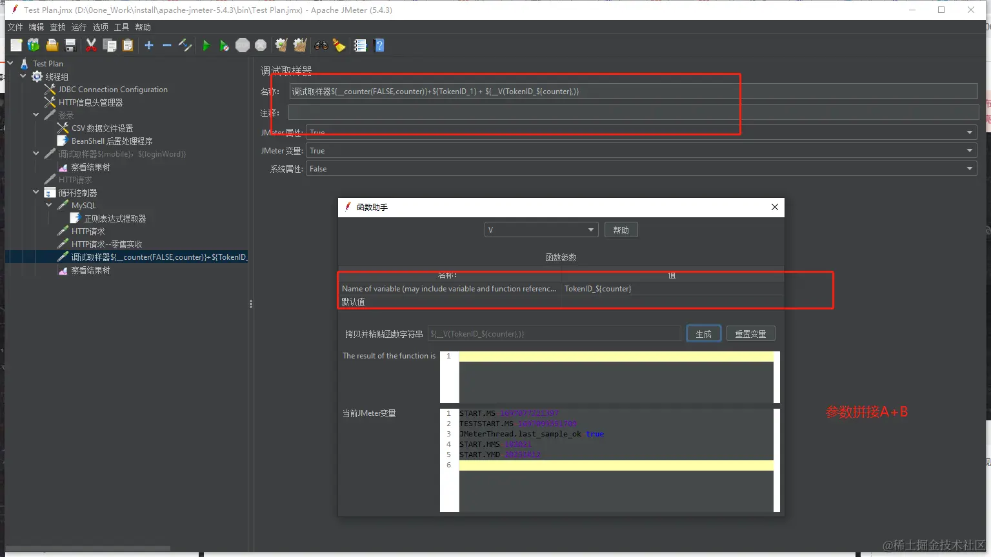Image resolution: width=991 pixels, height=557 pixels.
Task: Select HTTP请求--零售实收 in tree
Action: click(x=106, y=244)
